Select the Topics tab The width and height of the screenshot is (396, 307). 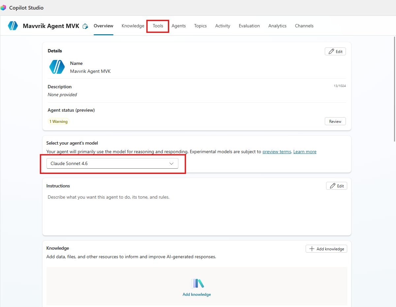[x=200, y=26]
